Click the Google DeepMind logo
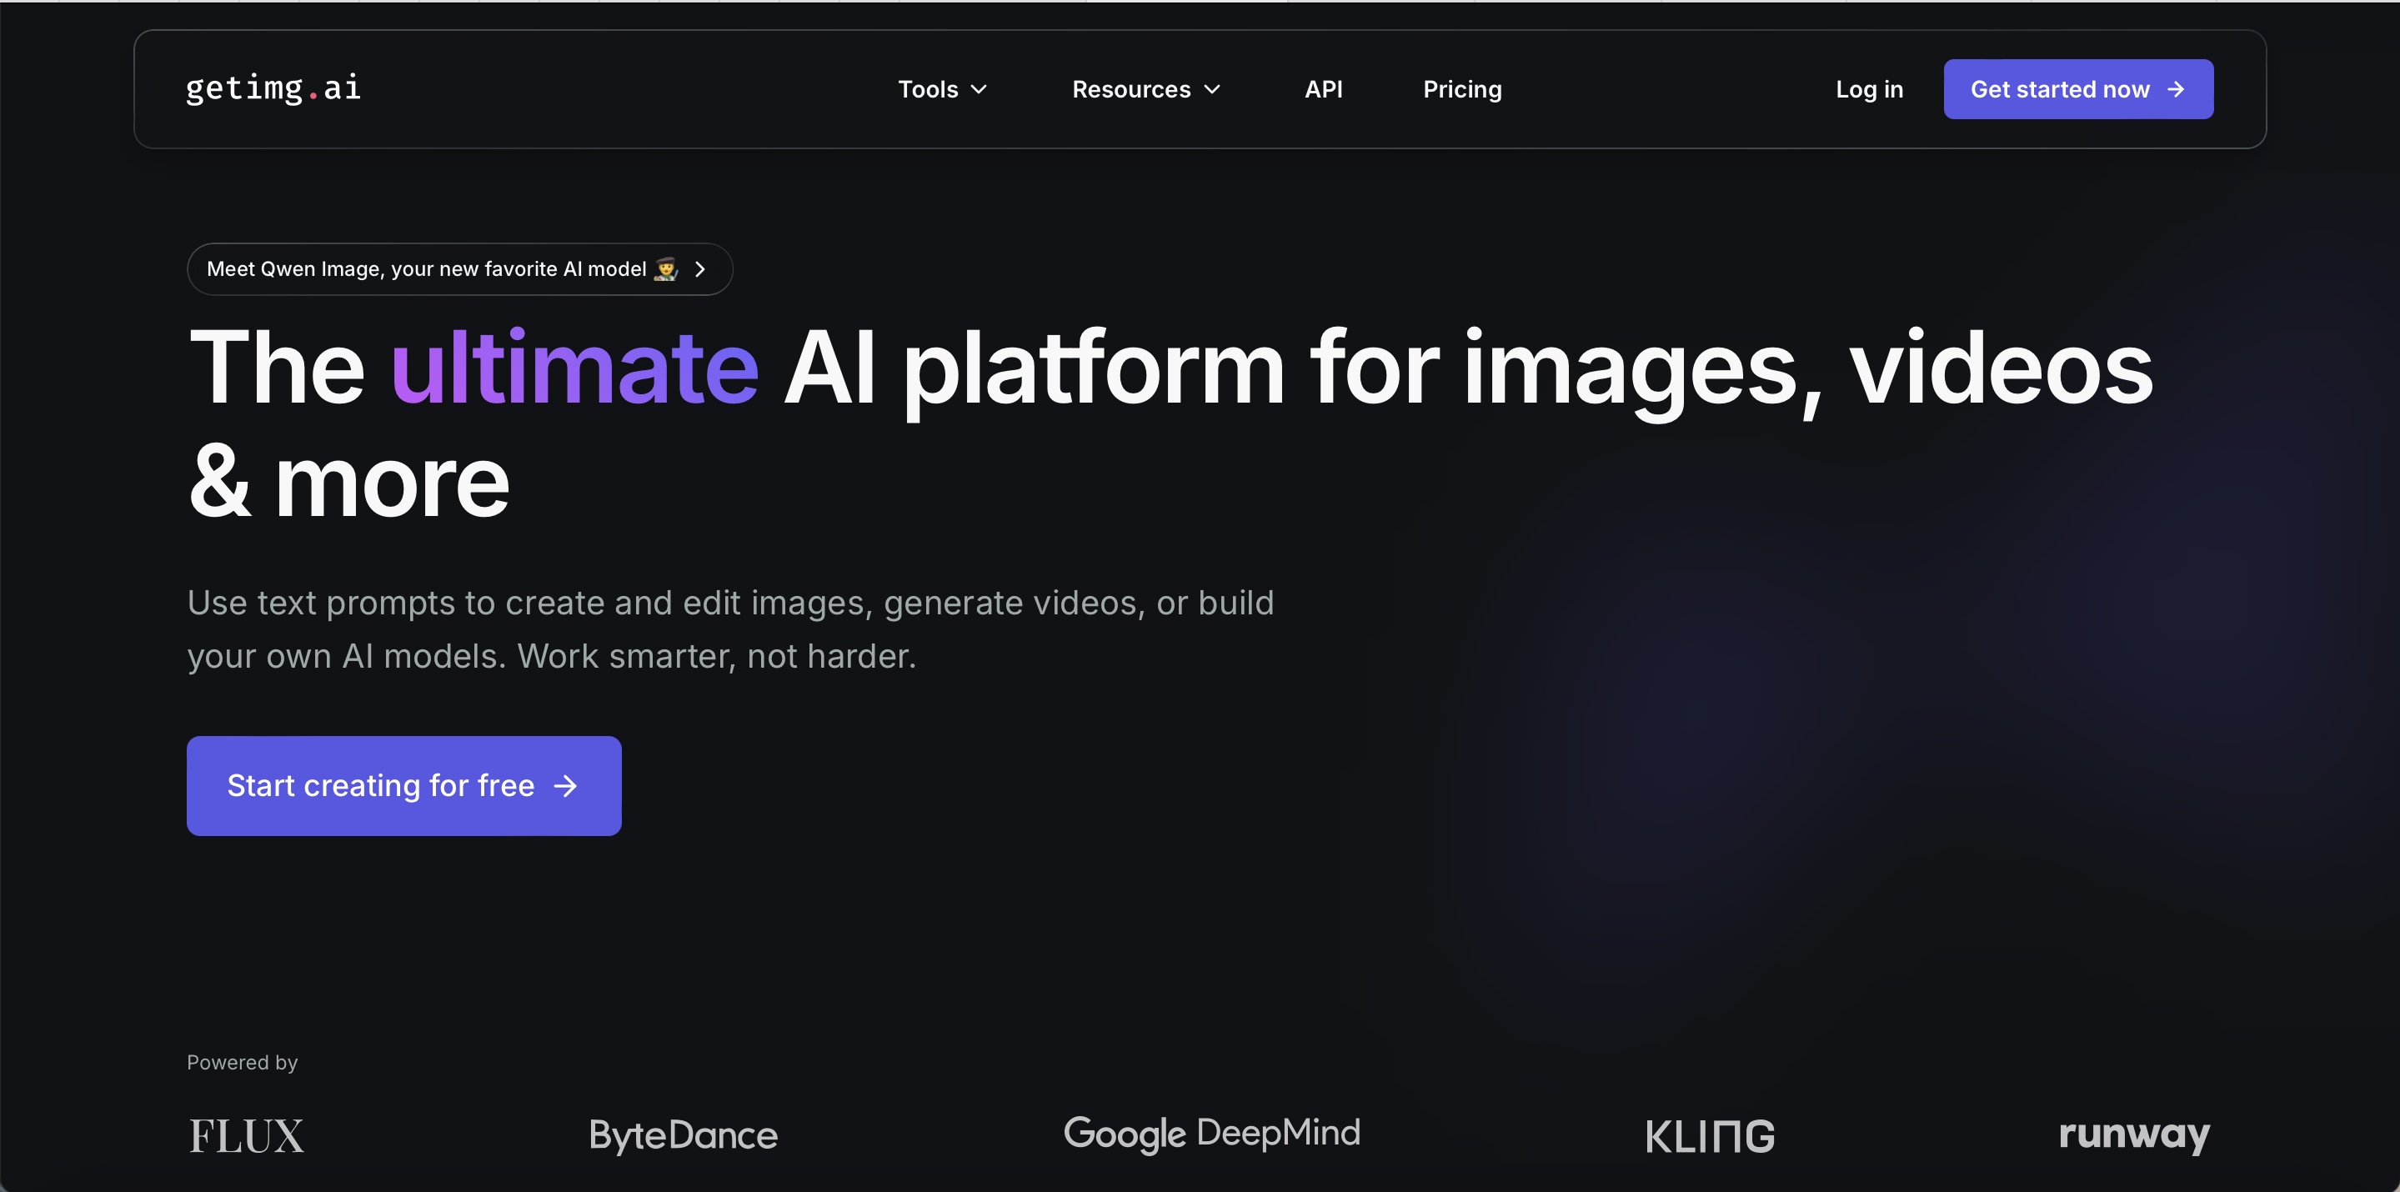Screen dimensions: 2400x1192 point(1211,1134)
